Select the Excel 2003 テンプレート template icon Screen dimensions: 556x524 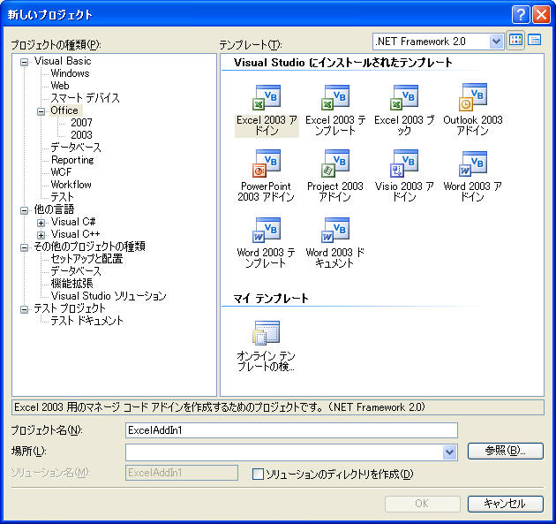[335, 97]
